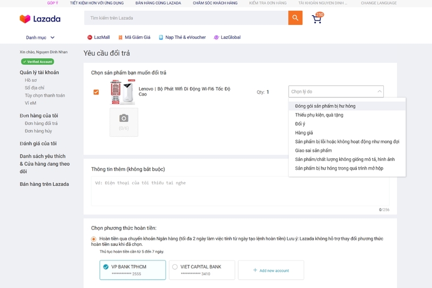Select the VP BANK TPHCM account
Image resolution: width=432 pixels, height=288 pixels.
[133, 270]
